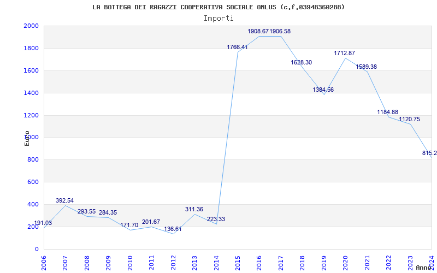The width and height of the screenshot is (437, 273).
Task: Click the x-axis year 2009
Action: pos(108,263)
